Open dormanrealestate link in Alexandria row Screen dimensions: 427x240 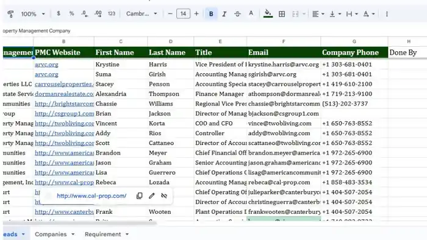tap(64, 94)
